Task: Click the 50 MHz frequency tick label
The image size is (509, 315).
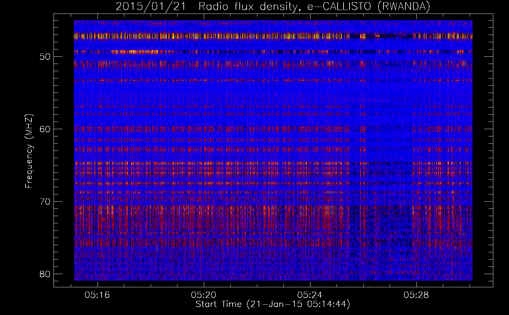Action: click(x=45, y=57)
